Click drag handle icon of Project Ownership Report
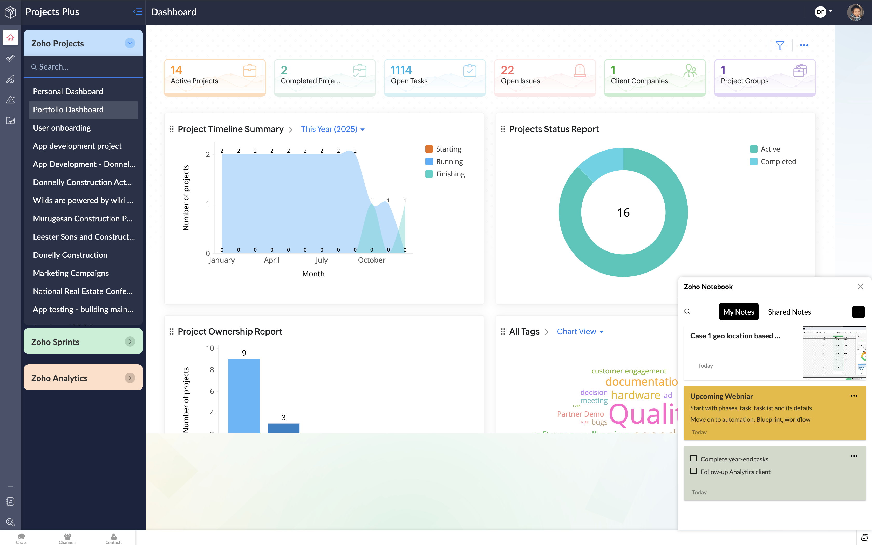The height and width of the screenshot is (545, 872). (x=172, y=331)
